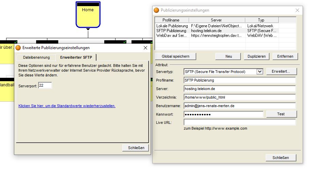Open the Servertyp dropdown arrow
Screen dimensions: 309x174
tap(260, 72)
